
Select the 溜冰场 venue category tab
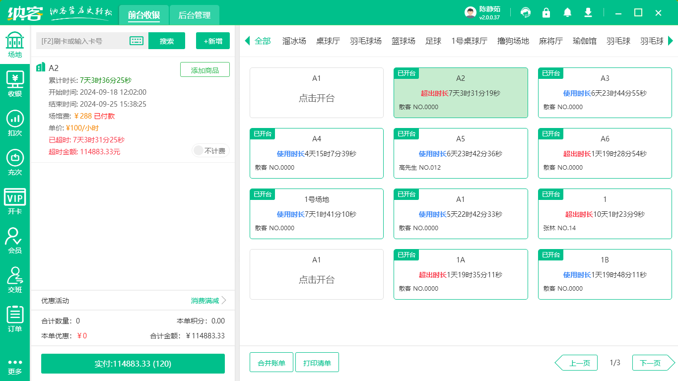tap(294, 41)
